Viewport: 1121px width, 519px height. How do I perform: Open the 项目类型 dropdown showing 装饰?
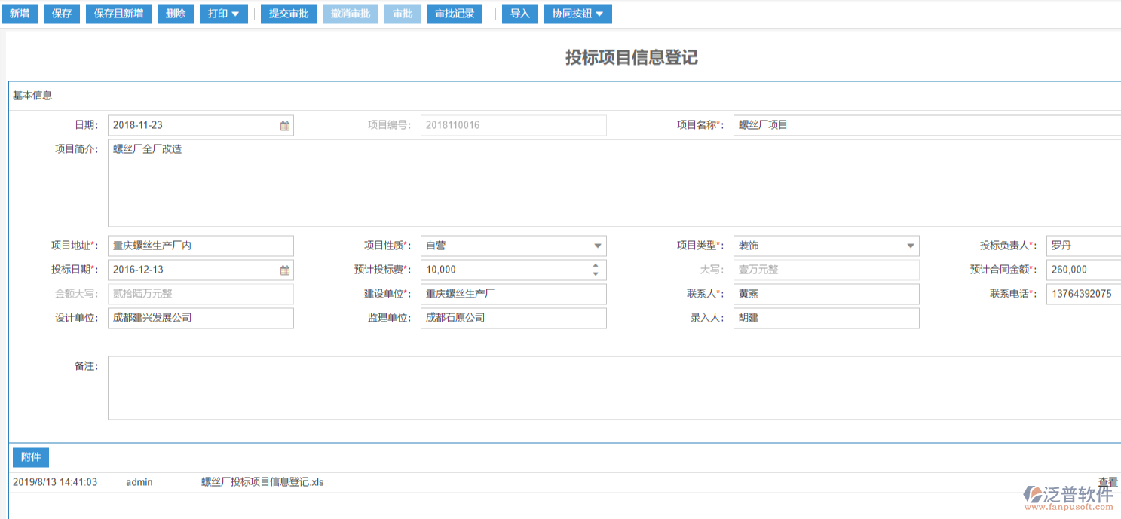click(x=911, y=246)
